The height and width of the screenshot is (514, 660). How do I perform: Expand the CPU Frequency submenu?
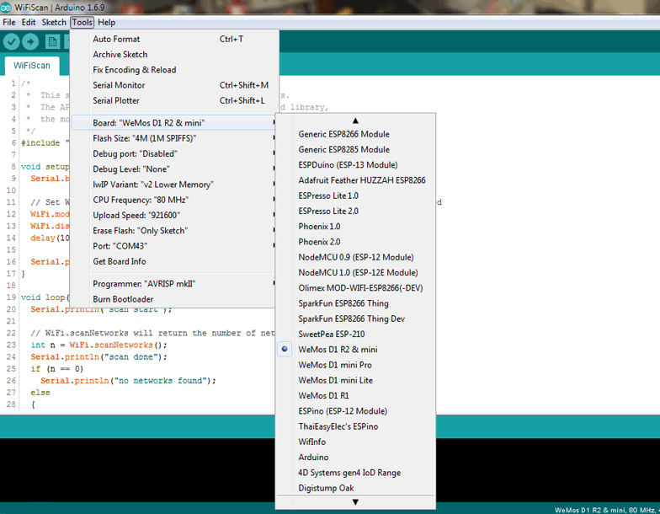[x=175, y=200]
